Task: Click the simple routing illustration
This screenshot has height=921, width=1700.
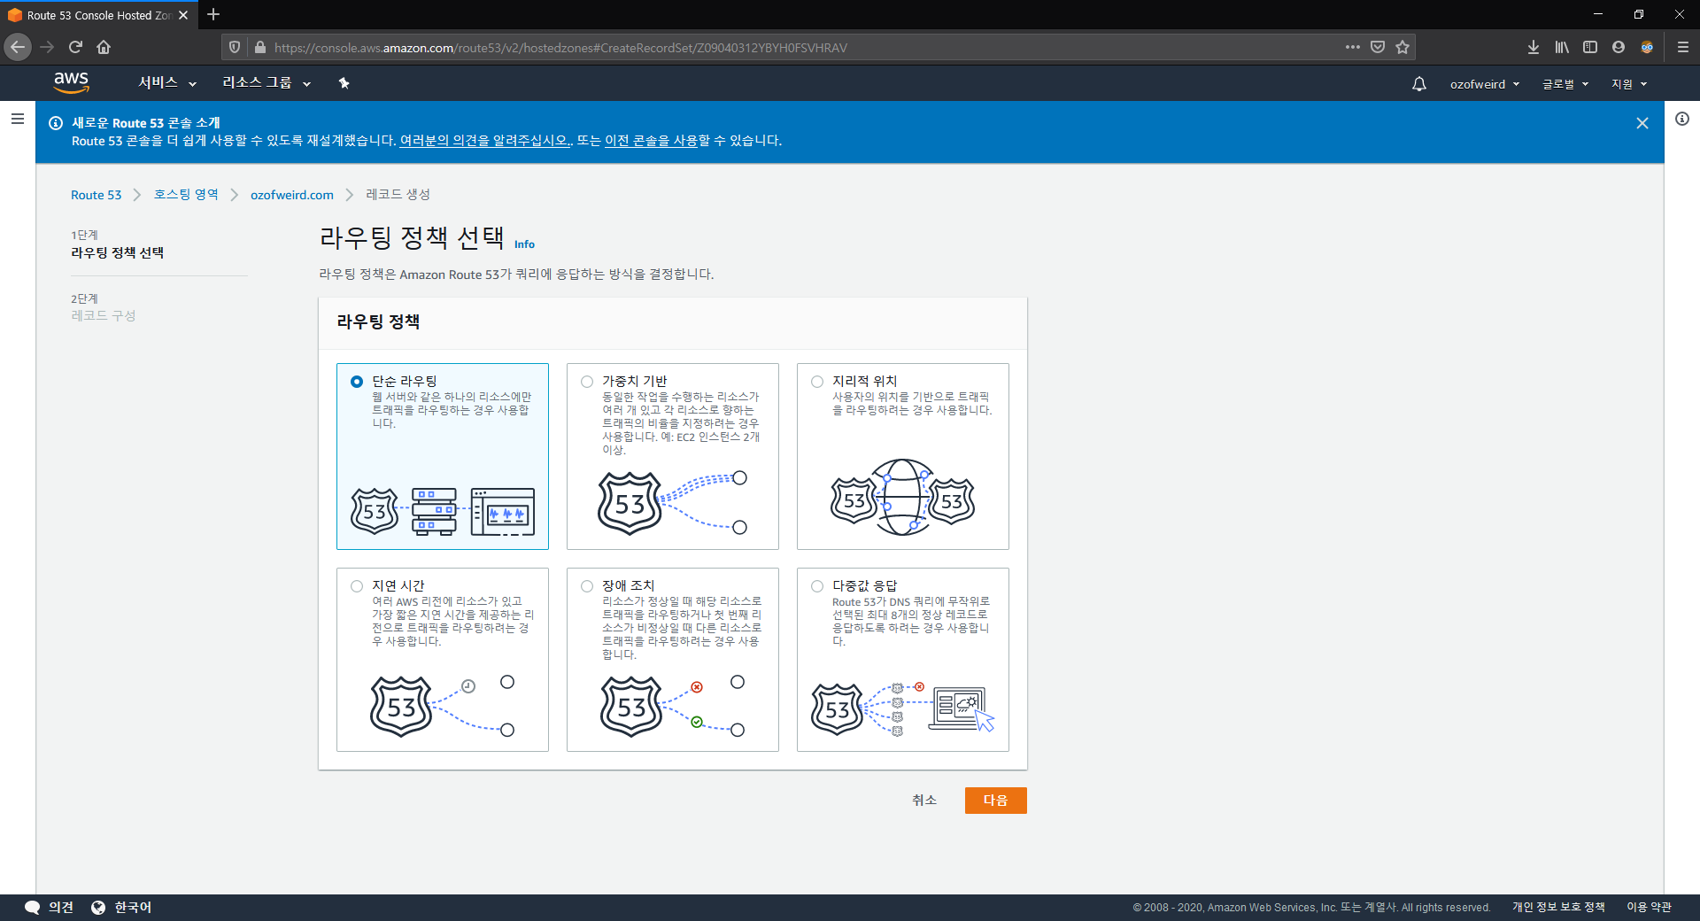Action: 443,511
